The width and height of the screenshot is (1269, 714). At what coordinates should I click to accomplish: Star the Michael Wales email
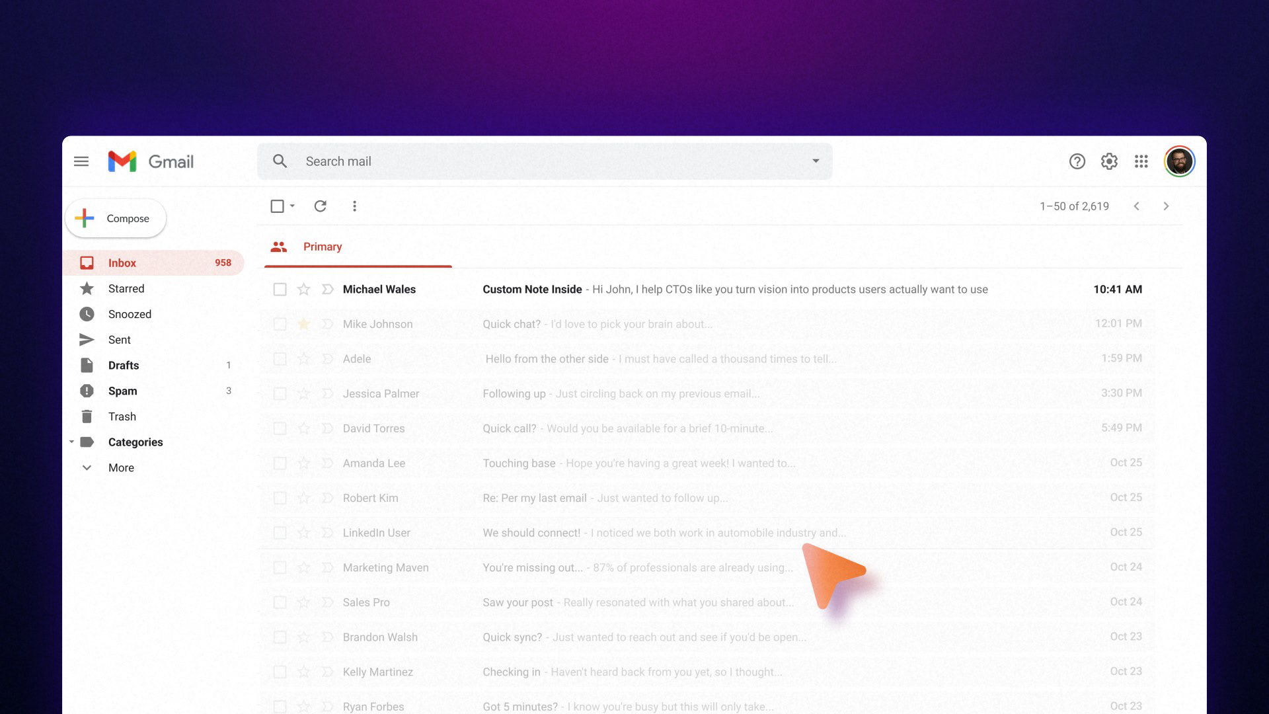[x=303, y=290]
